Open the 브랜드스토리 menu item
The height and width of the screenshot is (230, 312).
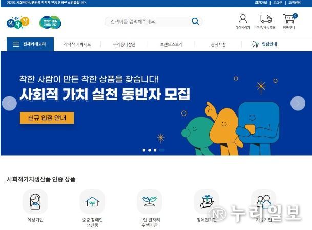coord(171,44)
